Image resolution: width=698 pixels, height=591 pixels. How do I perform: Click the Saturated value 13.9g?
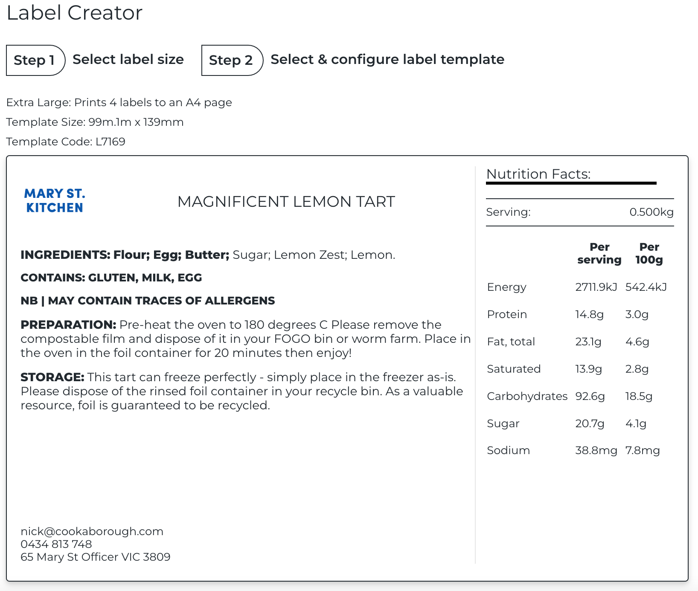point(588,369)
